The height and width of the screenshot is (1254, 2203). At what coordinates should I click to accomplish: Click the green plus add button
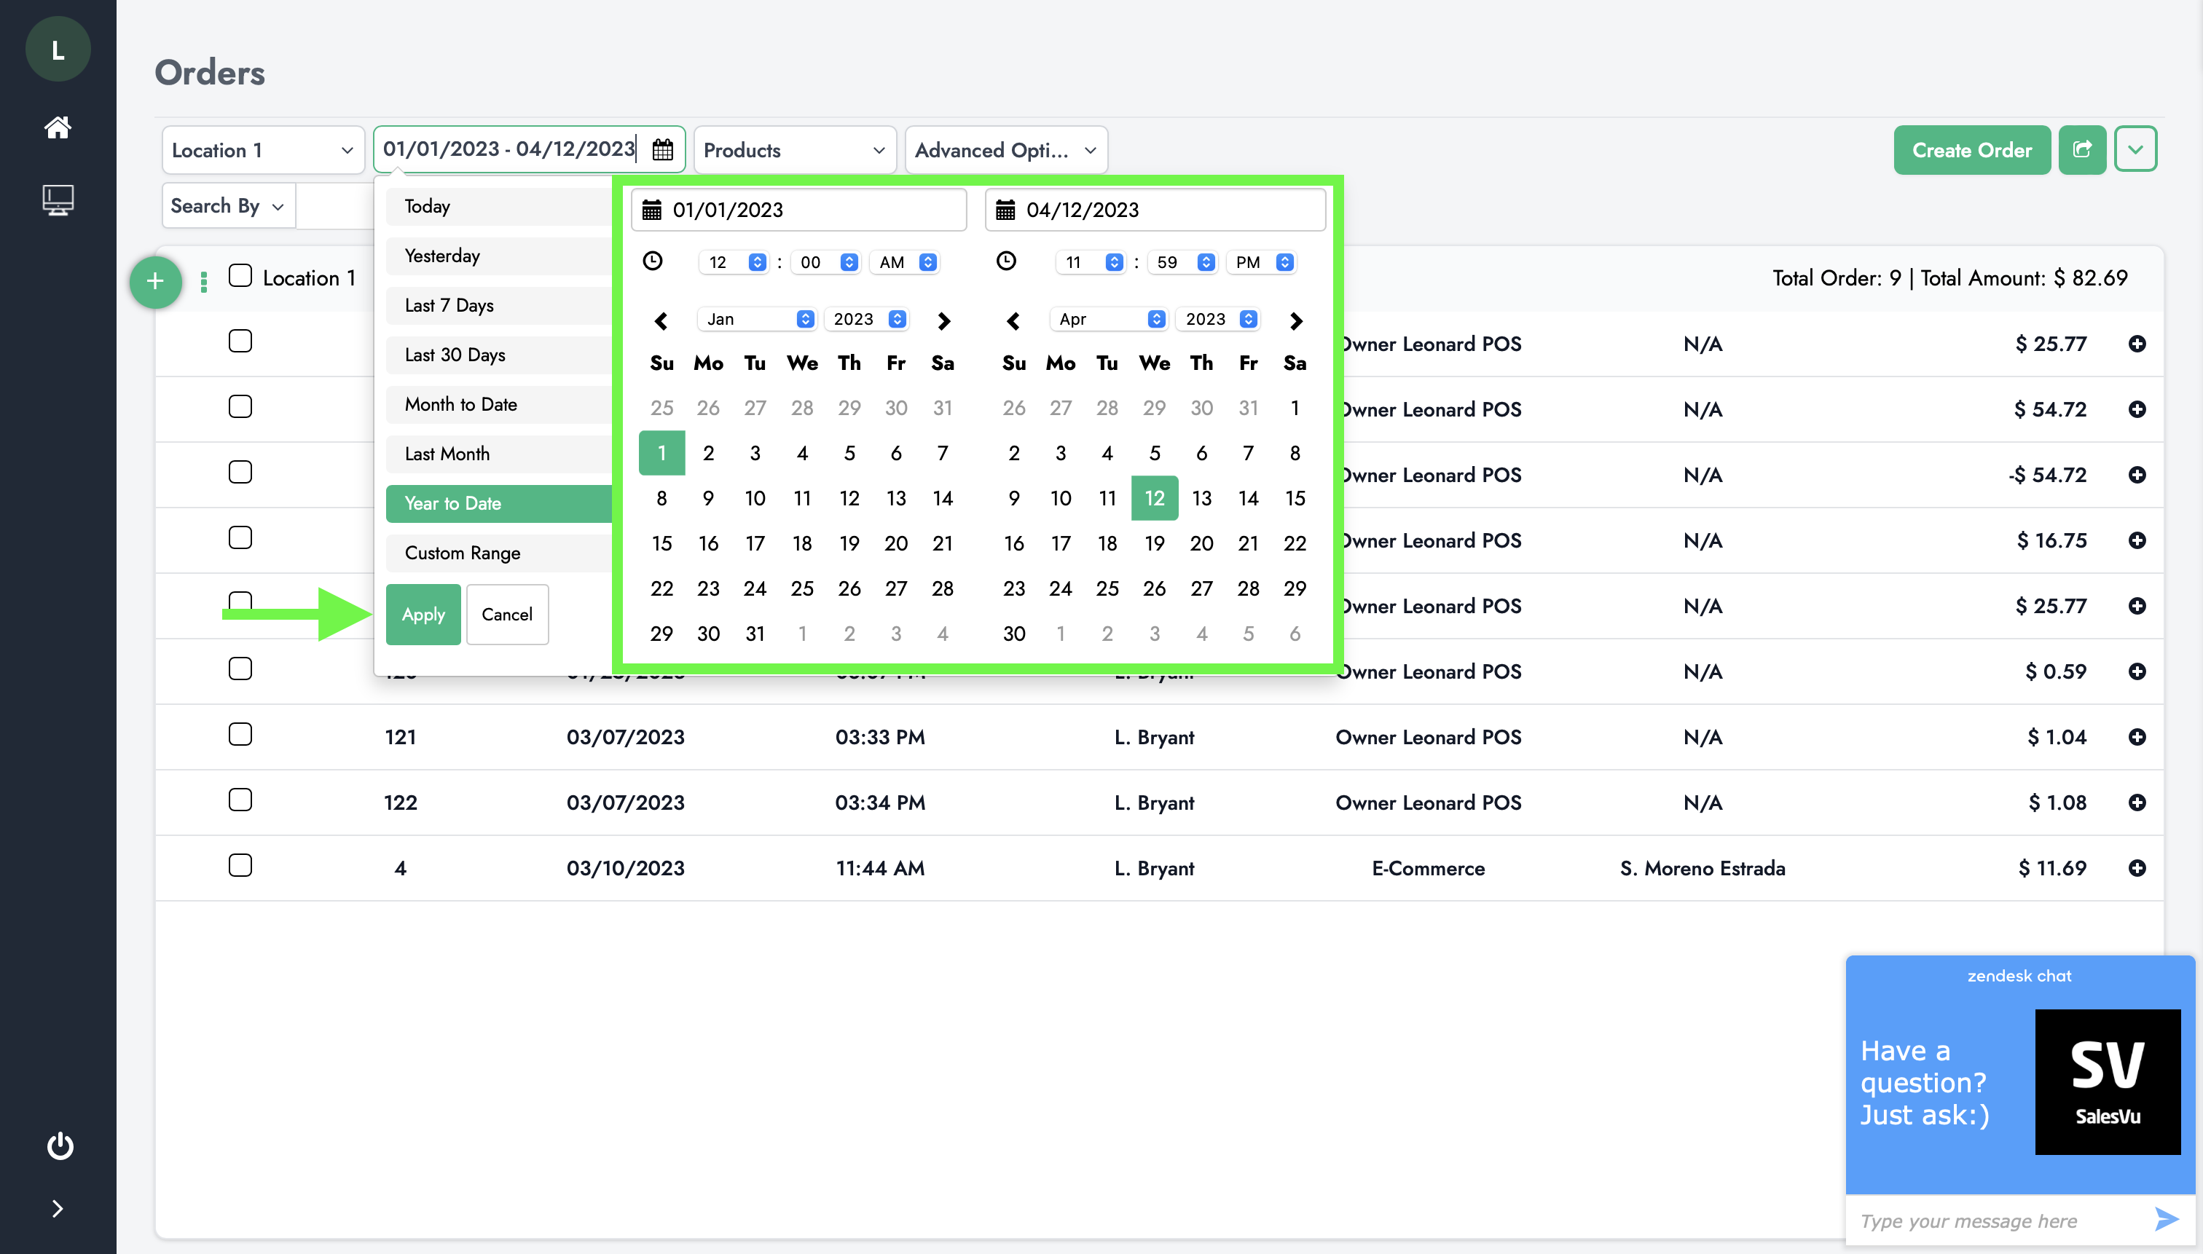[155, 281]
